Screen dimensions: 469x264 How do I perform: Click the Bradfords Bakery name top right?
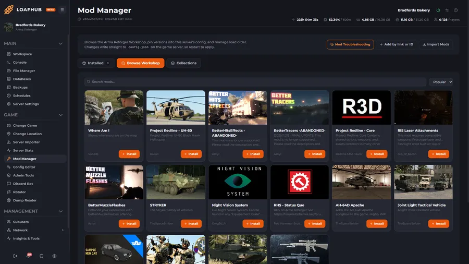[x=414, y=10]
